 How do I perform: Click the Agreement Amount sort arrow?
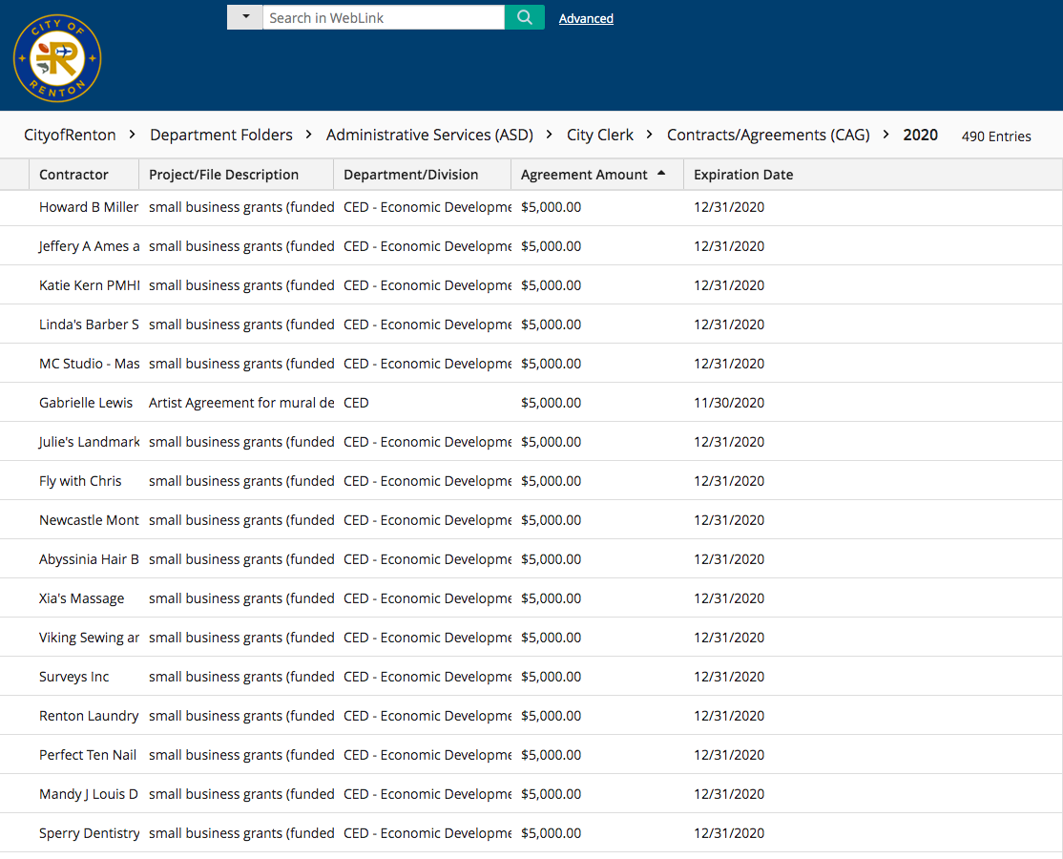coord(661,175)
